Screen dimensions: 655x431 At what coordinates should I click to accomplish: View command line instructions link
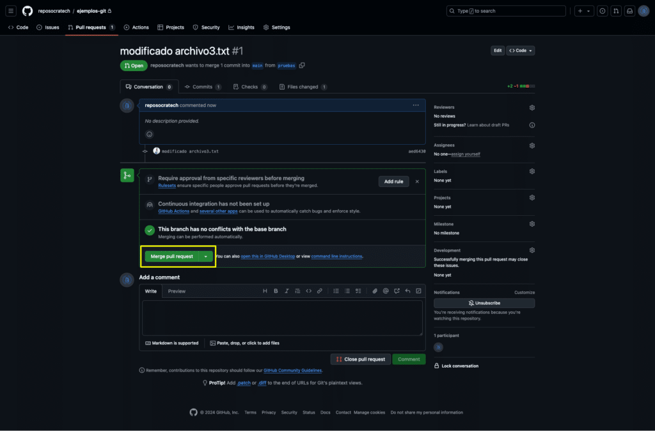(336, 256)
